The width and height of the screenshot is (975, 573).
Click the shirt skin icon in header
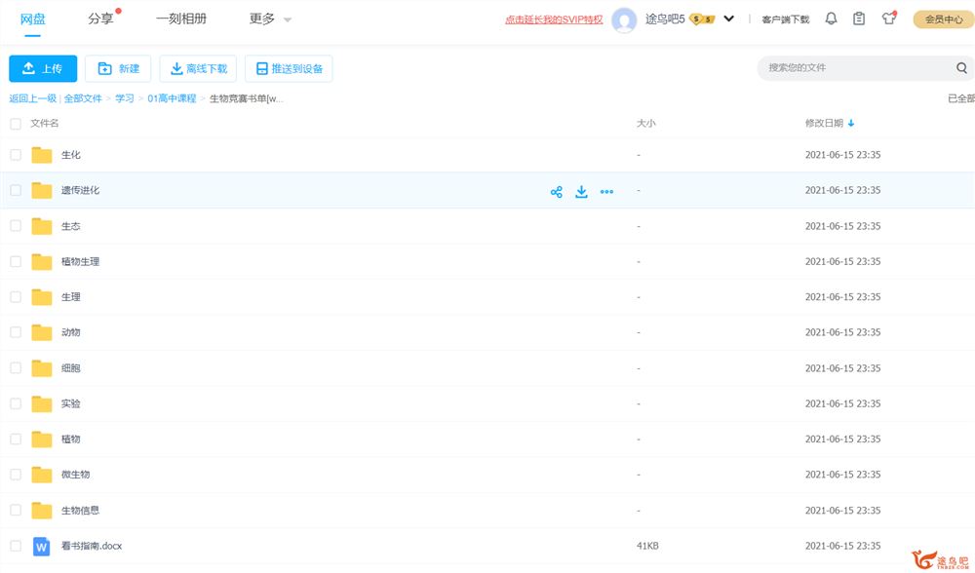tap(888, 19)
